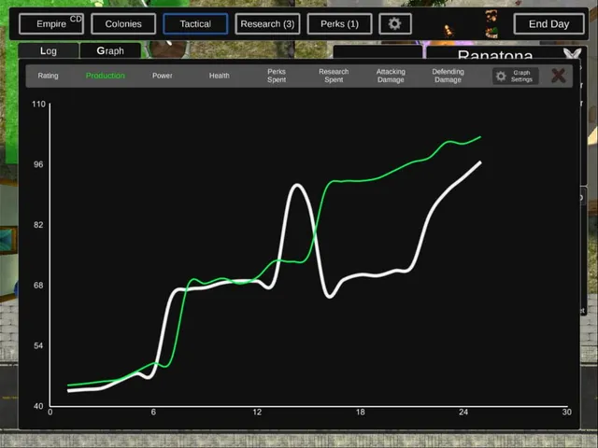Click the Ranatona title text
Screen dimensions: 598x448
pyautogui.click(x=495, y=55)
